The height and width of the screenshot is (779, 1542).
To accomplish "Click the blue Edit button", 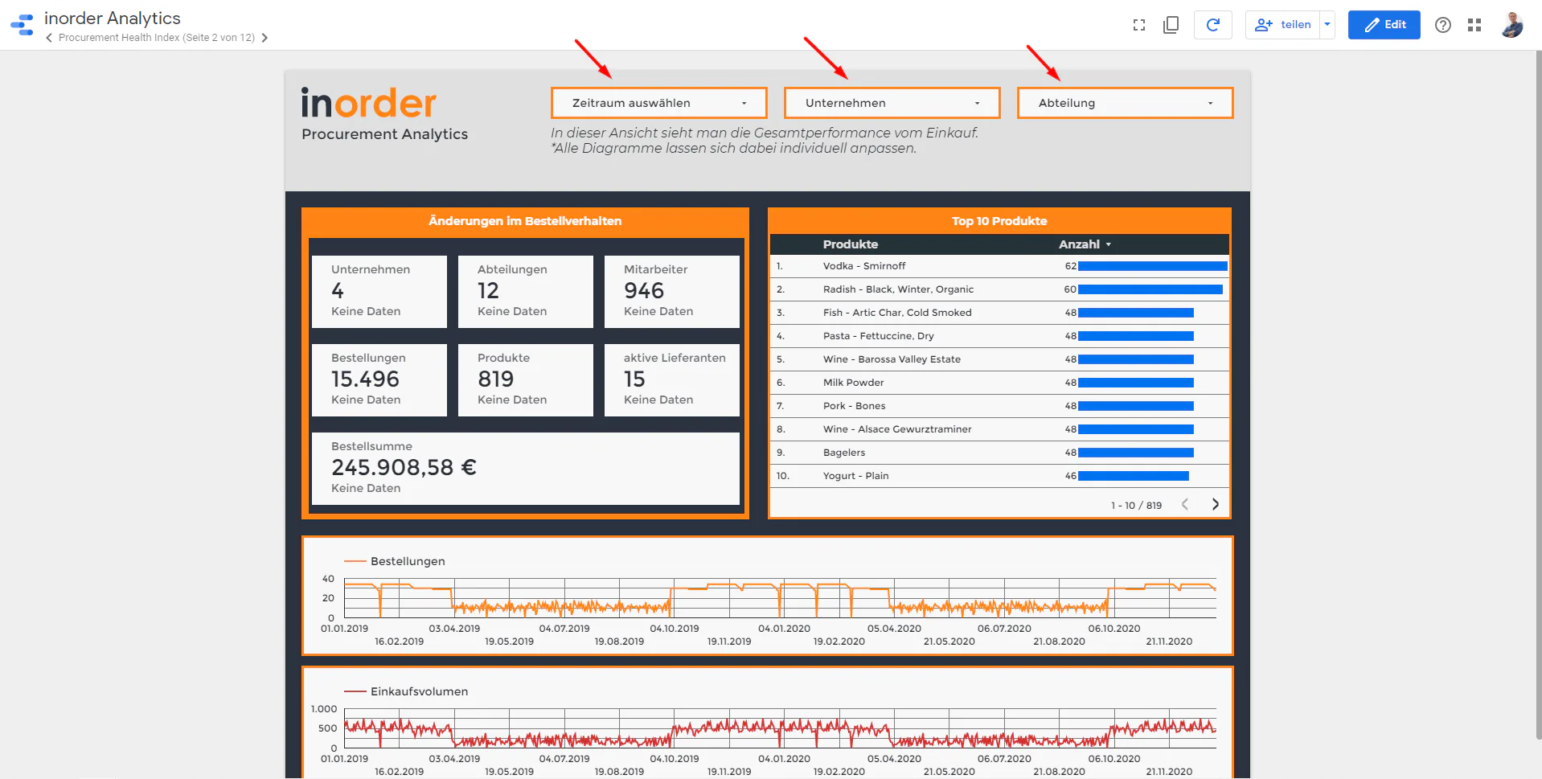I will tap(1384, 25).
